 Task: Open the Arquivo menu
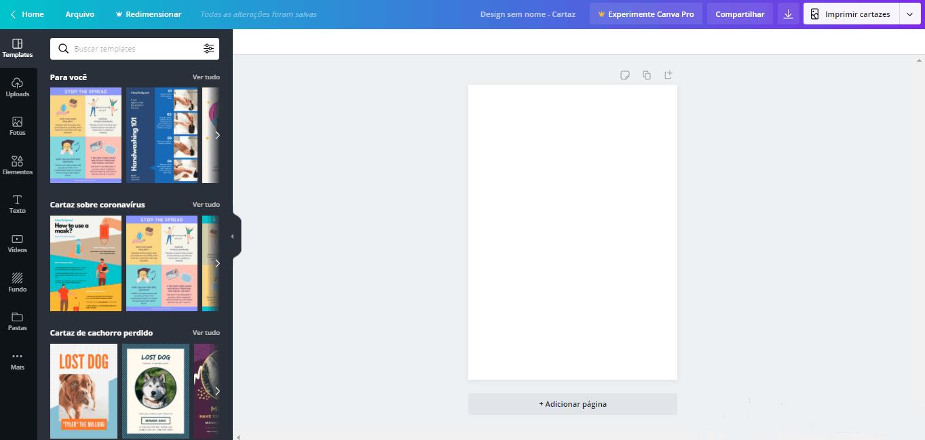(80, 14)
